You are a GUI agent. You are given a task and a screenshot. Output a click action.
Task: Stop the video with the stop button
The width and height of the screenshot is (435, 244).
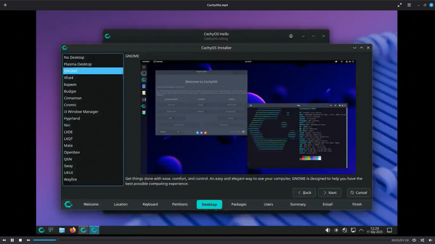[x=20, y=240]
